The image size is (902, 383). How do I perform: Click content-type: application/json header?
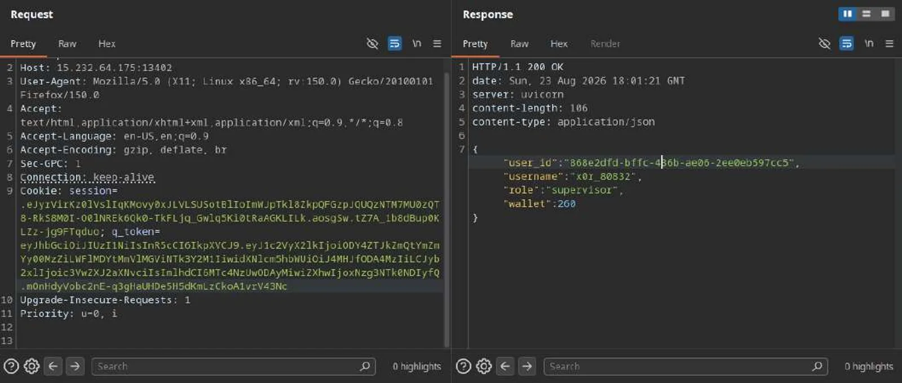point(563,122)
